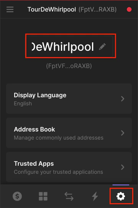Click the wallet name text field
The height and width of the screenshot is (208, 138).
pos(69,47)
